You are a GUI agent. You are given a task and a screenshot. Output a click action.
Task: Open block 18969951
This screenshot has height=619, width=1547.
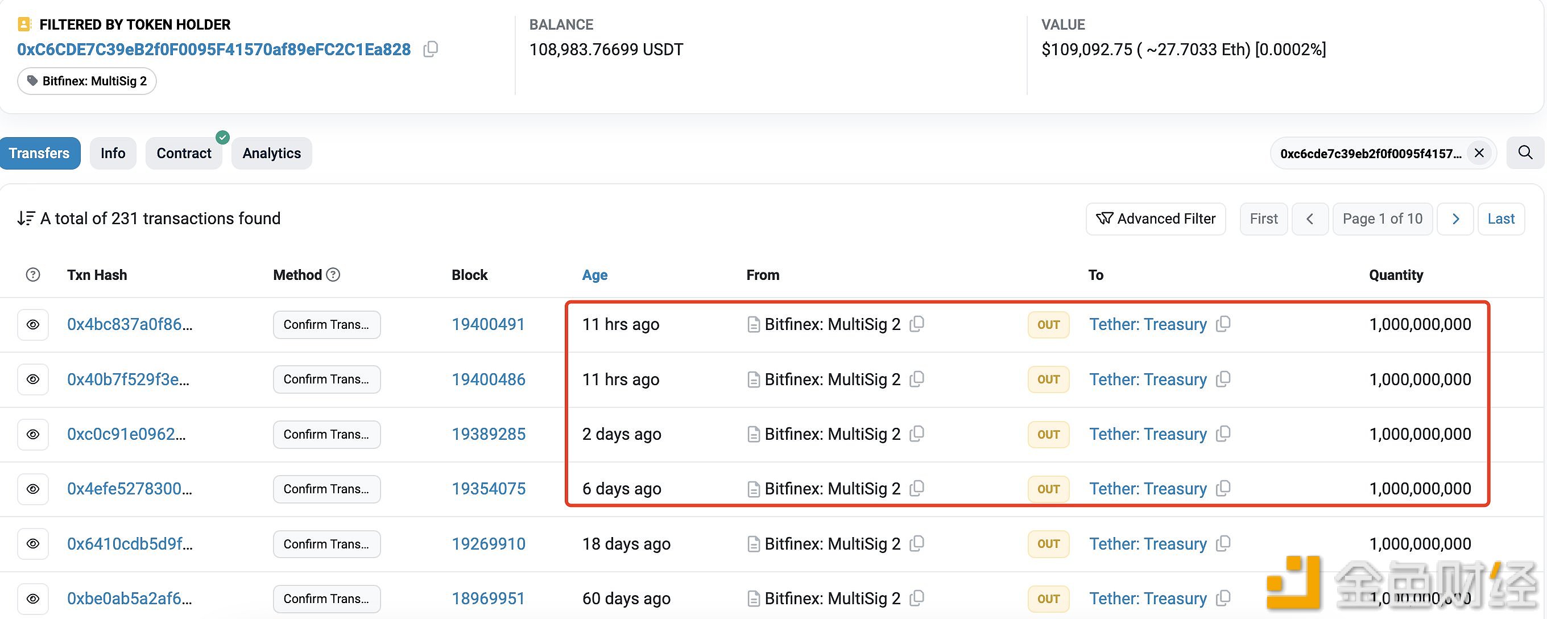(488, 599)
